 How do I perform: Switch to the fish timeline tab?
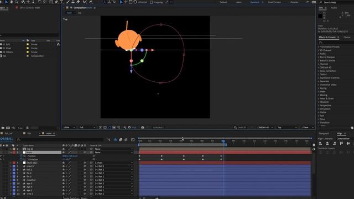29,133
